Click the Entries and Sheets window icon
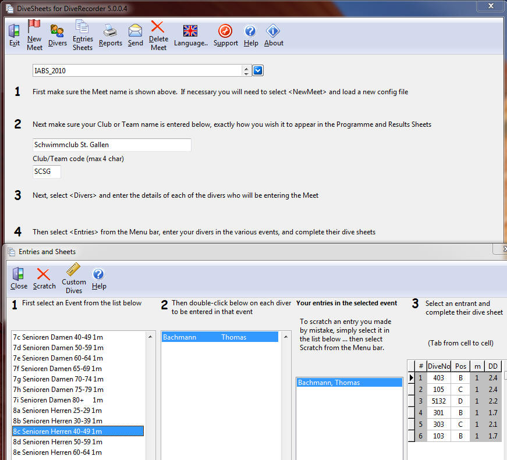 point(11,252)
